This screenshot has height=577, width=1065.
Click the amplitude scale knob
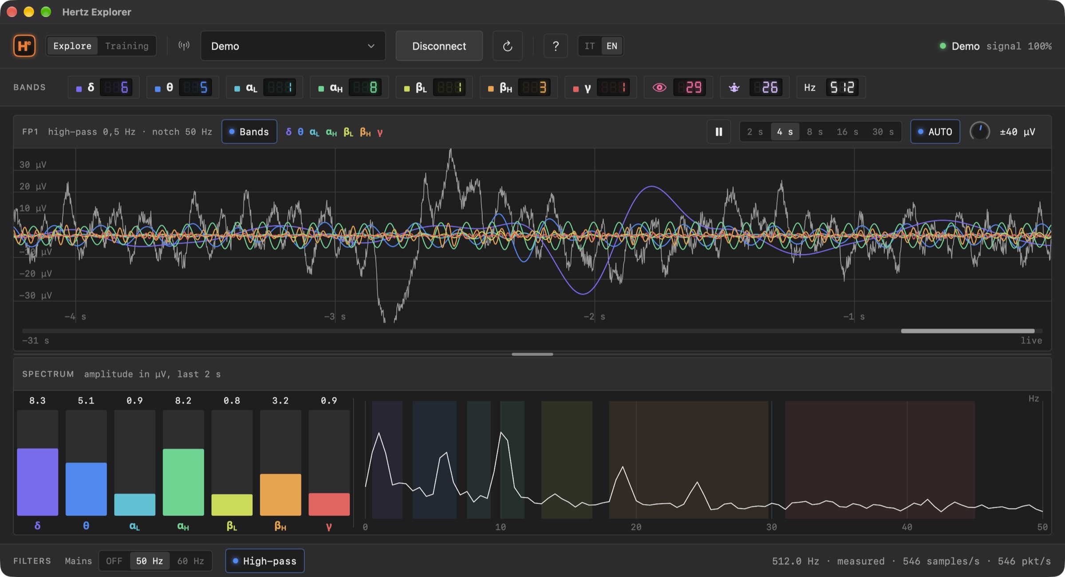(979, 132)
